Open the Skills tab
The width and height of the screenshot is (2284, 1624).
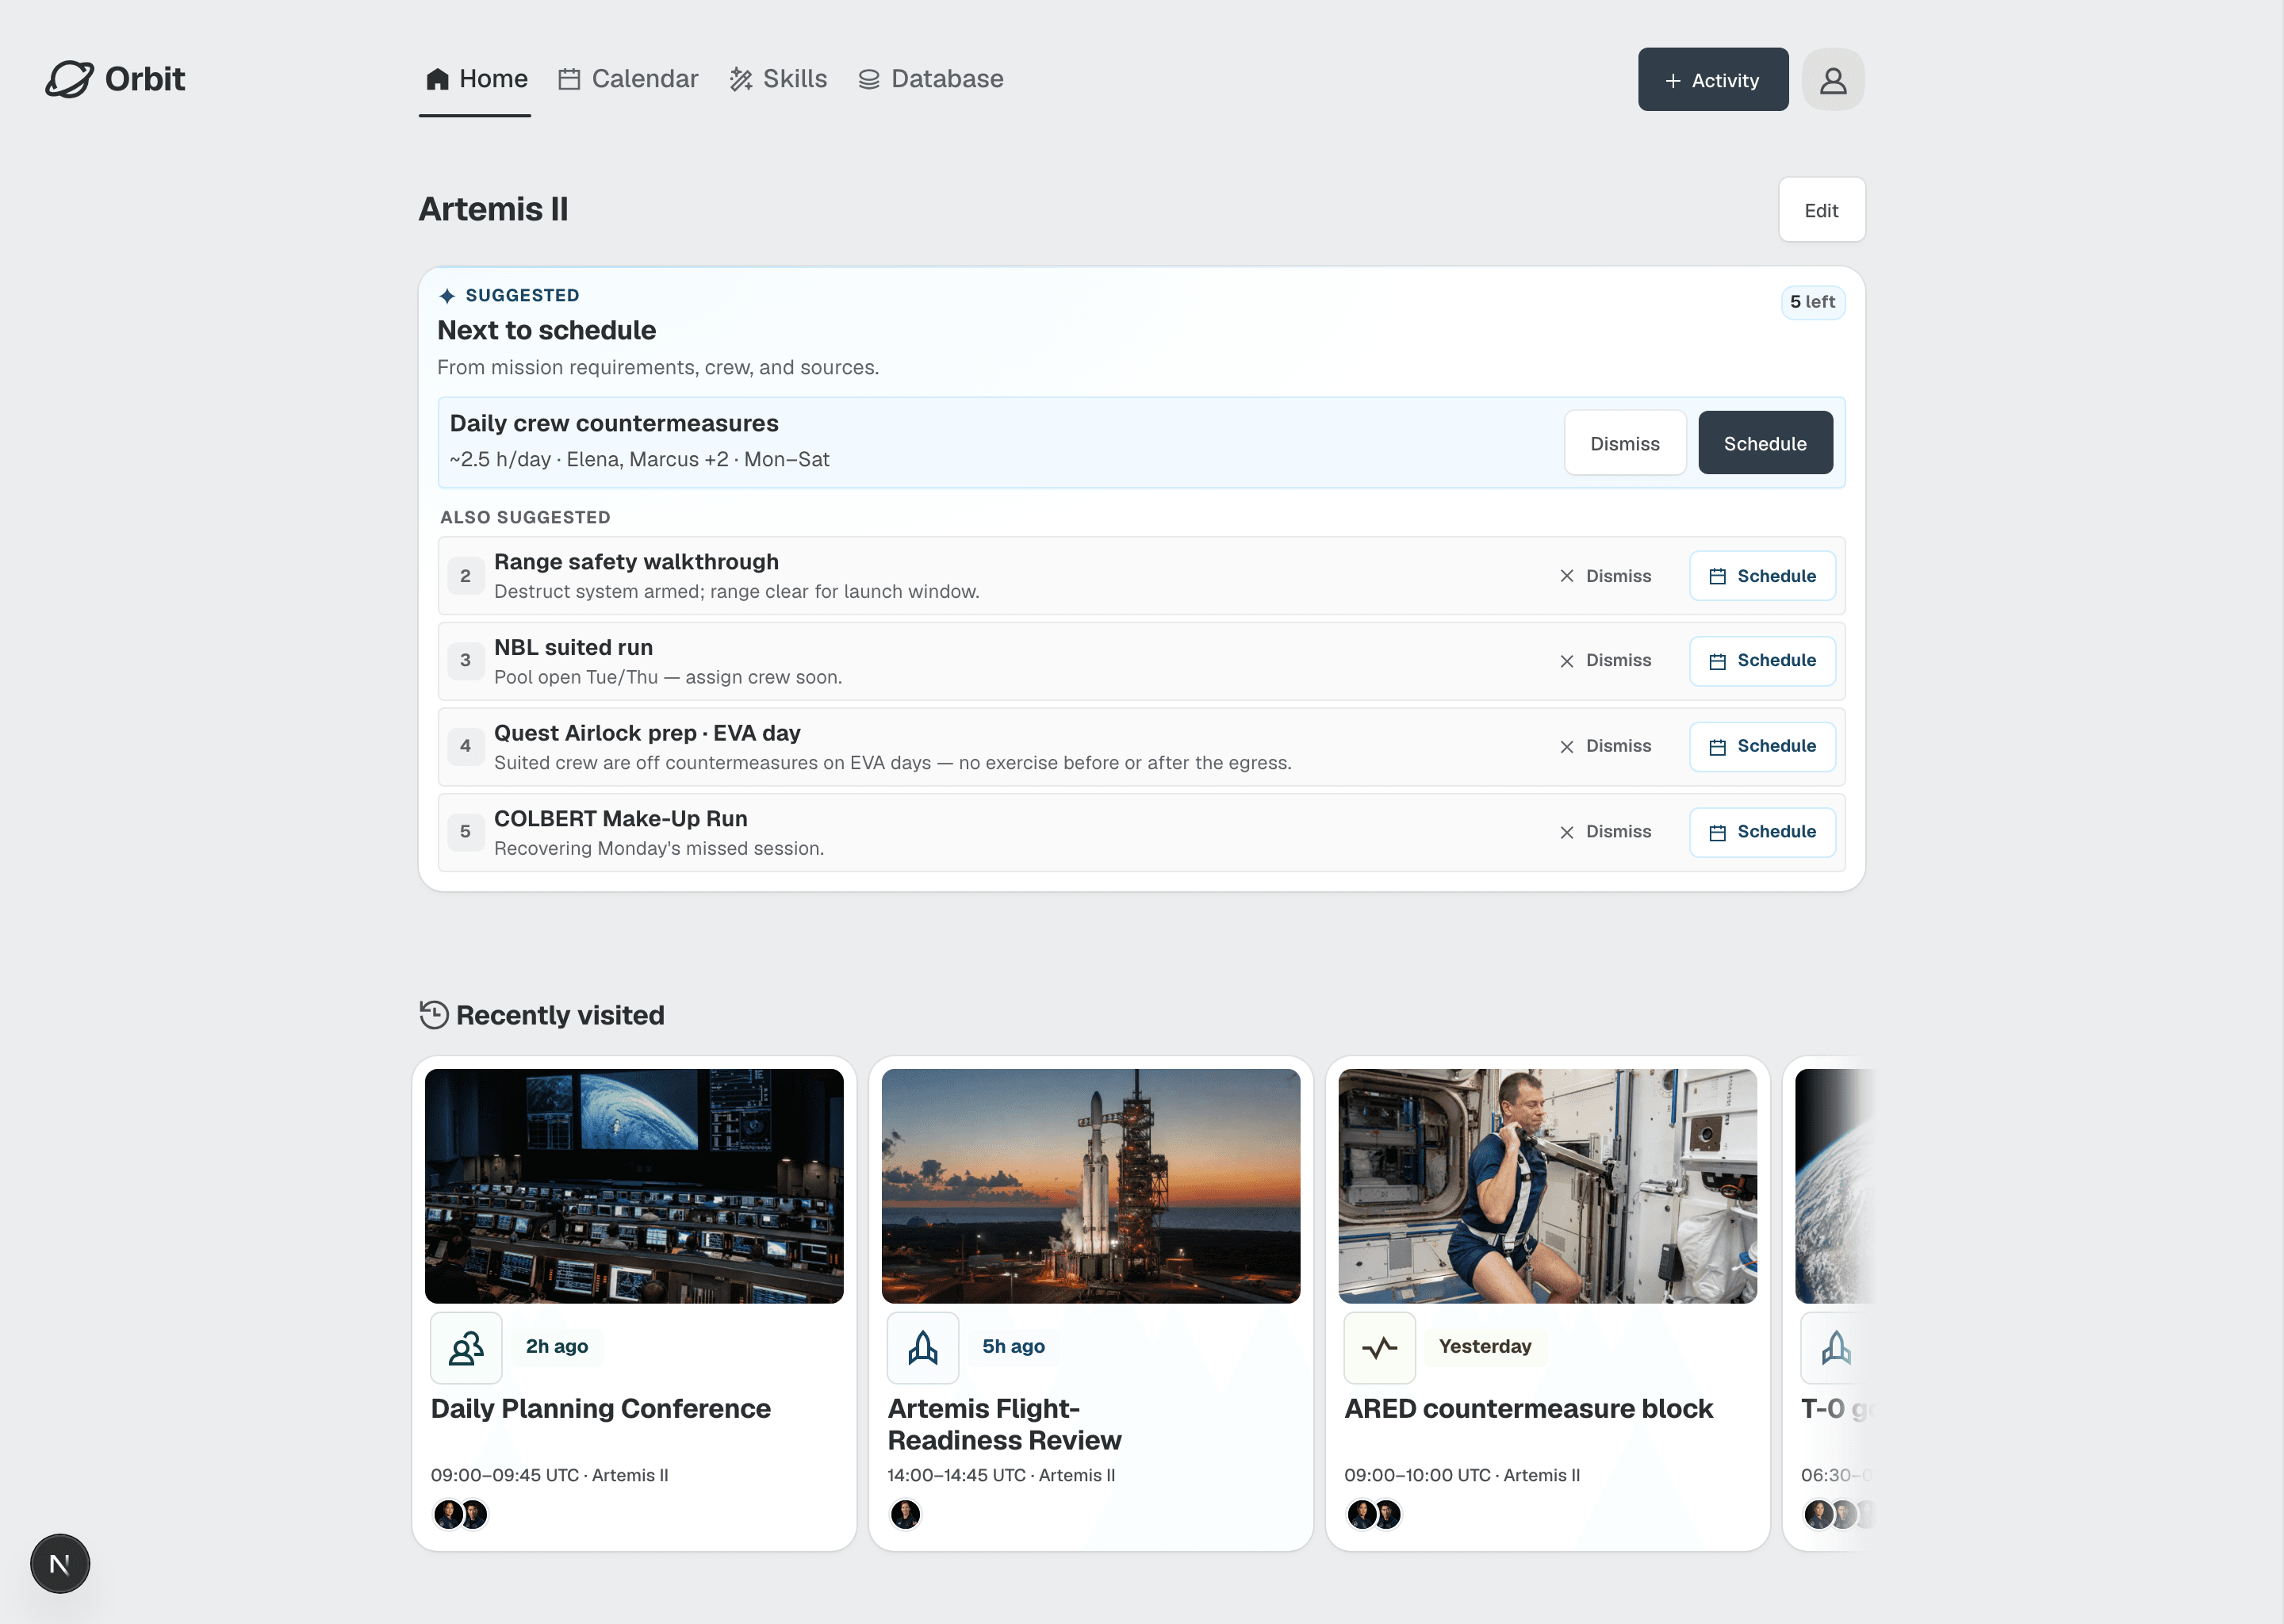tap(778, 79)
